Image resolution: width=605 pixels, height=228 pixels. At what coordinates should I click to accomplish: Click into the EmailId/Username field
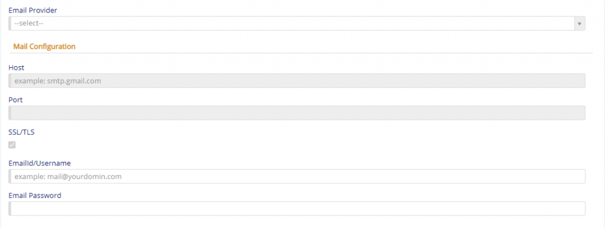point(297,176)
